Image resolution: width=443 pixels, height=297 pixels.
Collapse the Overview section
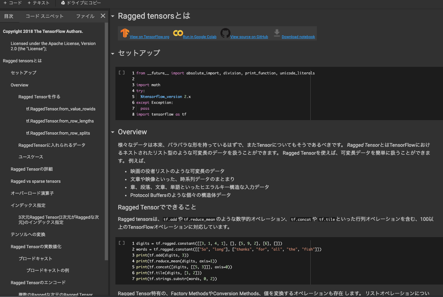113,132
